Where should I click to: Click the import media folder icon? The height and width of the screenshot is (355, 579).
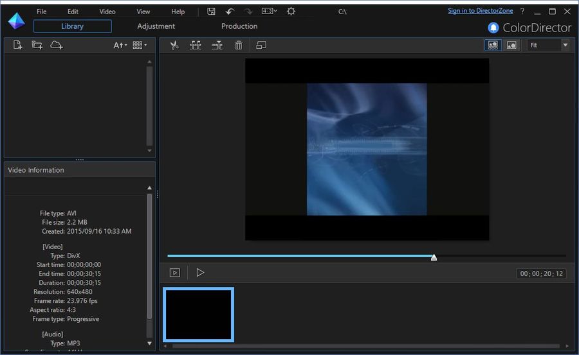tap(37, 45)
